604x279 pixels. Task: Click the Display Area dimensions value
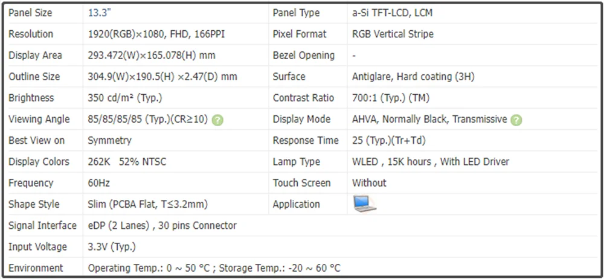[152, 56]
